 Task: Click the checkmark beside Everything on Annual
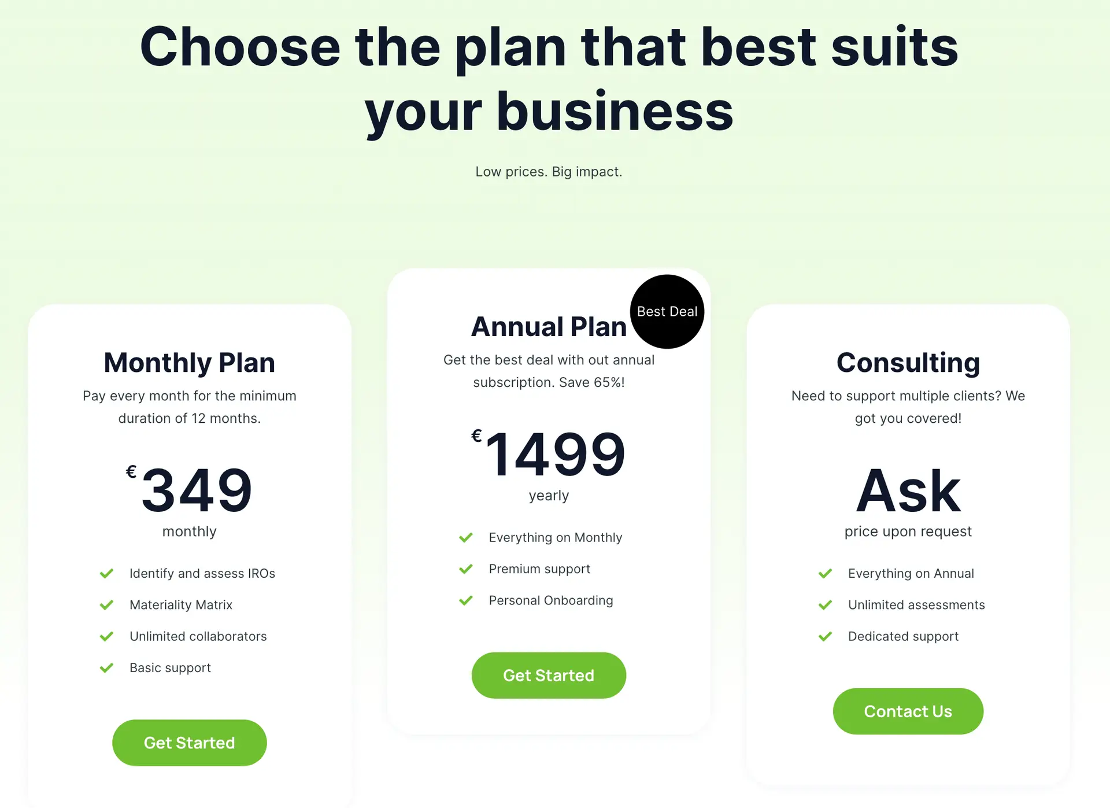pyautogui.click(x=825, y=573)
